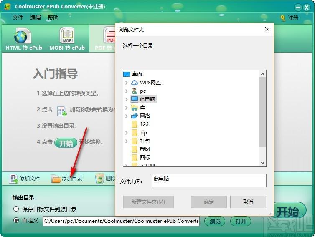Click the 此电脑 monitor icon

(x=135, y=99)
